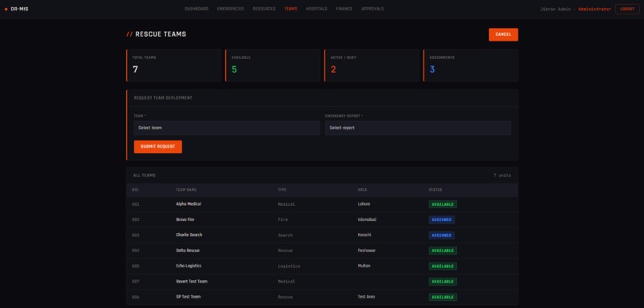Click the Total Teams stat card
Screen dimensions: 644x308
[x=173, y=65]
